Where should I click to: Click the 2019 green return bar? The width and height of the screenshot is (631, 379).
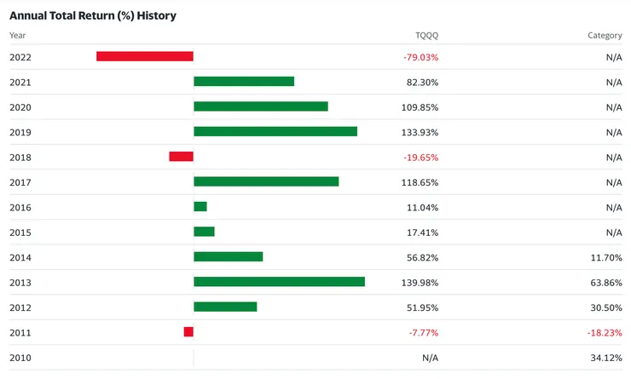tap(275, 132)
